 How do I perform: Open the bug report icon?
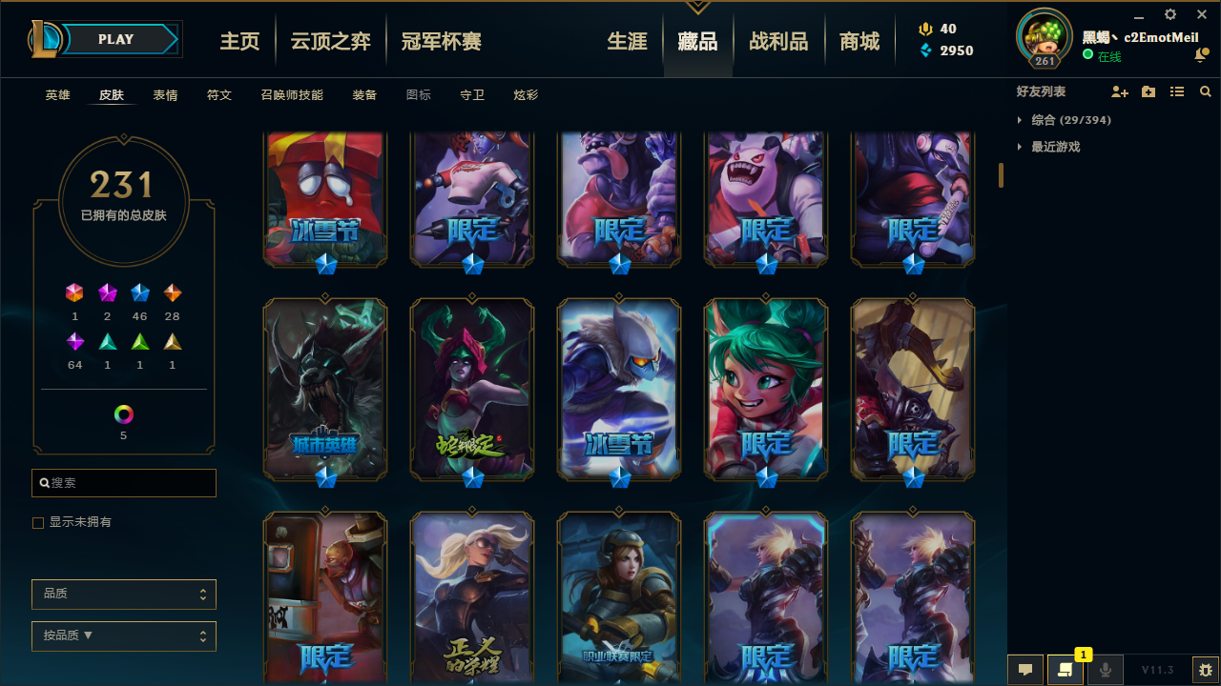[1206, 670]
